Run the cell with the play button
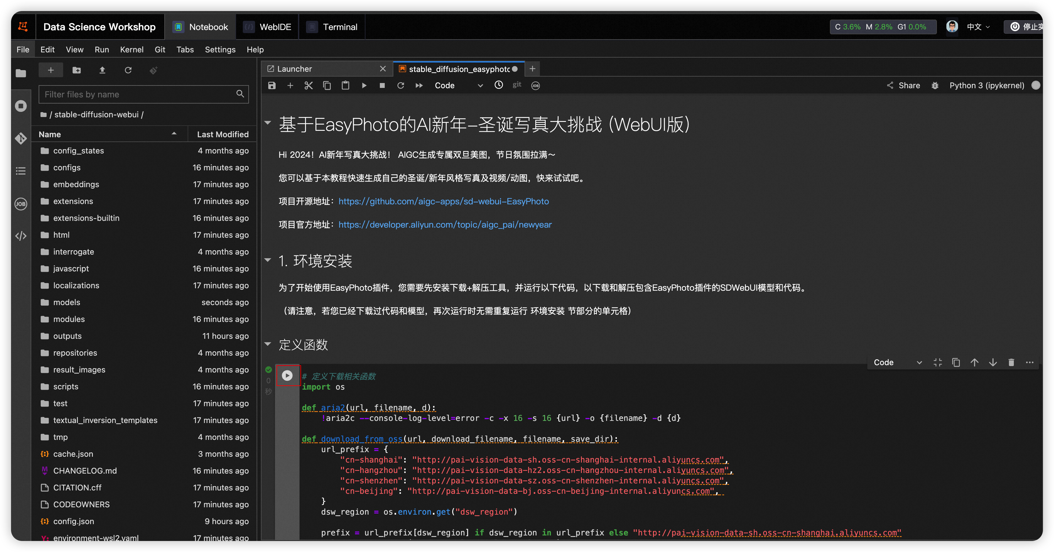The height and width of the screenshot is (552, 1054). click(x=287, y=375)
